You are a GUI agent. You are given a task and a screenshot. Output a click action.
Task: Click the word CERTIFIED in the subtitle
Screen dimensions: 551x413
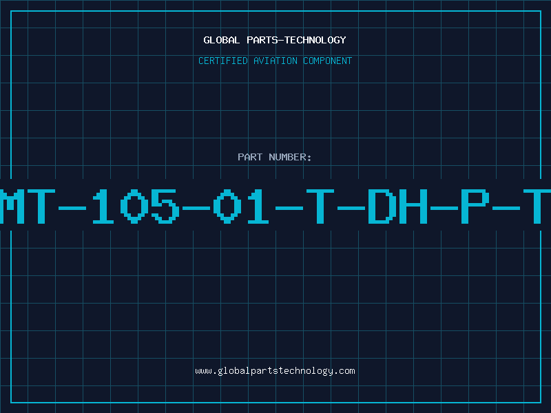[x=223, y=61]
